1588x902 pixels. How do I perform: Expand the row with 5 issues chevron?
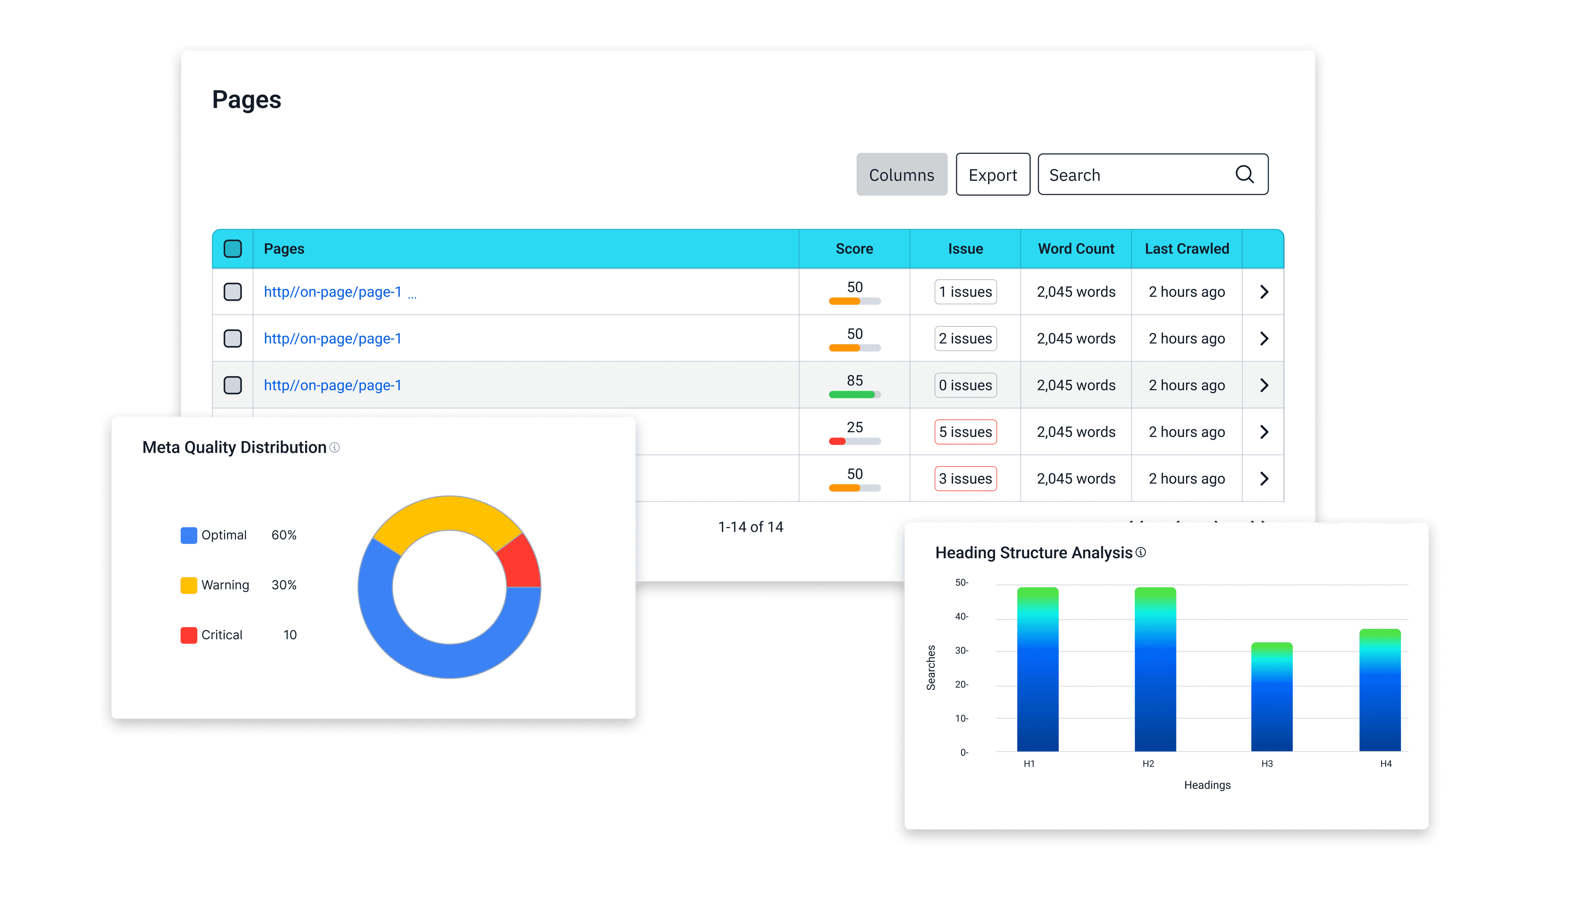(x=1264, y=432)
